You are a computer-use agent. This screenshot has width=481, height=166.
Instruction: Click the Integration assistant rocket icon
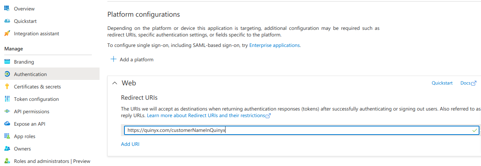pos(7,33)
